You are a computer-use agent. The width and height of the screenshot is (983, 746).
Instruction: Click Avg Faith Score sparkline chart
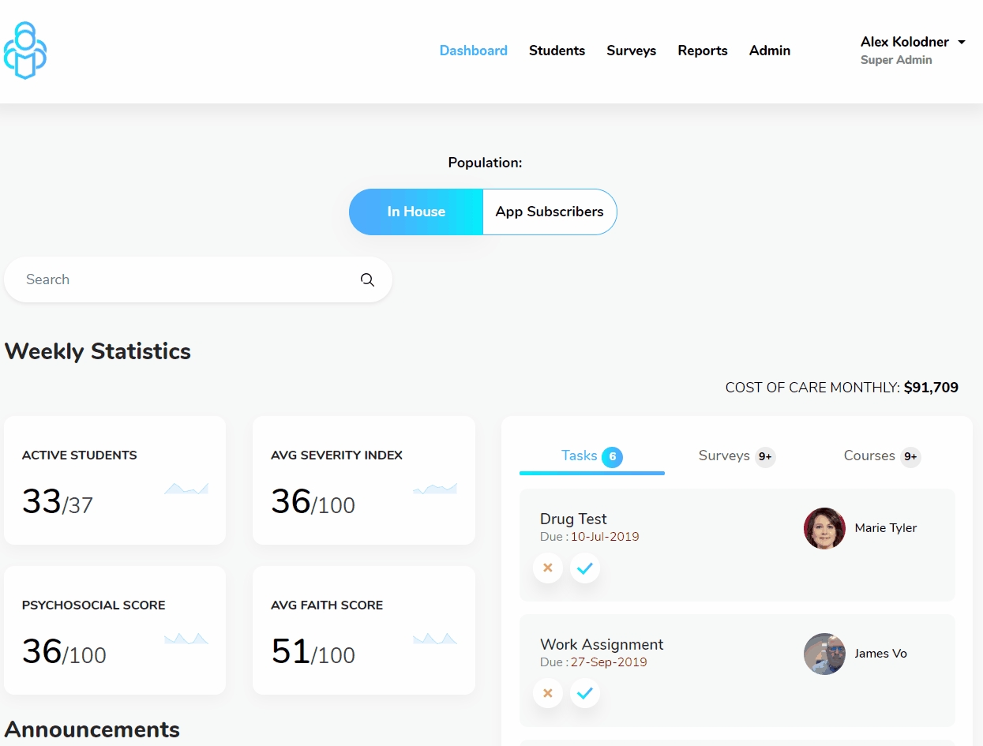click(435, 639)
